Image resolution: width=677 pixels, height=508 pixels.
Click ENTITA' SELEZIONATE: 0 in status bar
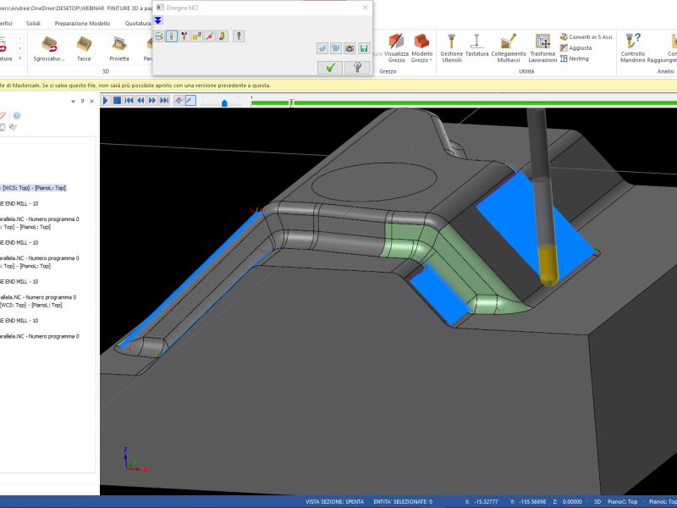(x=403, y=501)
